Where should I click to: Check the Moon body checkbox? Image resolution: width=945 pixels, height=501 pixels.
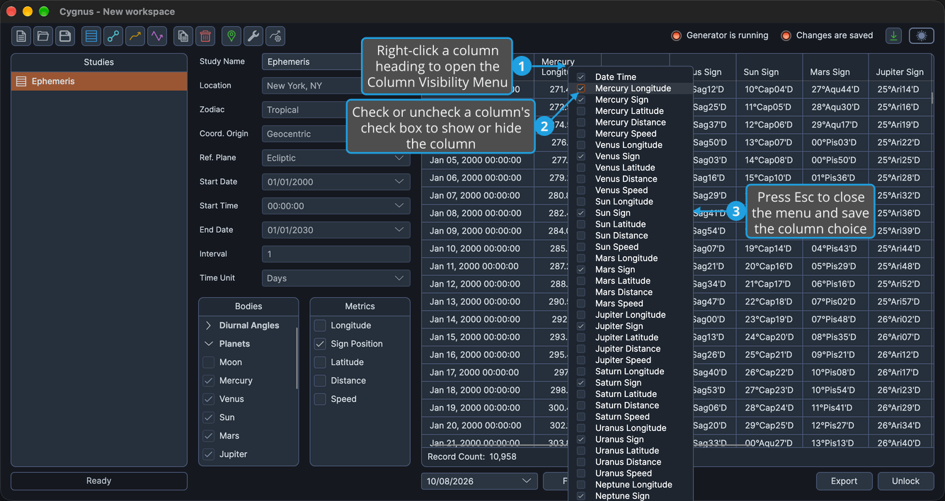click(x=209, y=362)
